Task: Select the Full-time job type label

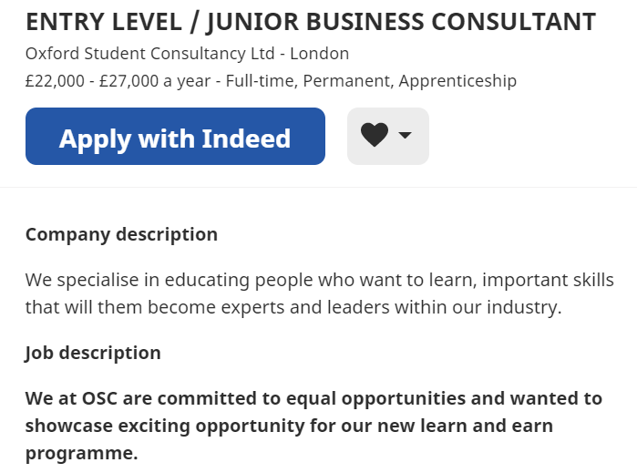Action: 262,81
